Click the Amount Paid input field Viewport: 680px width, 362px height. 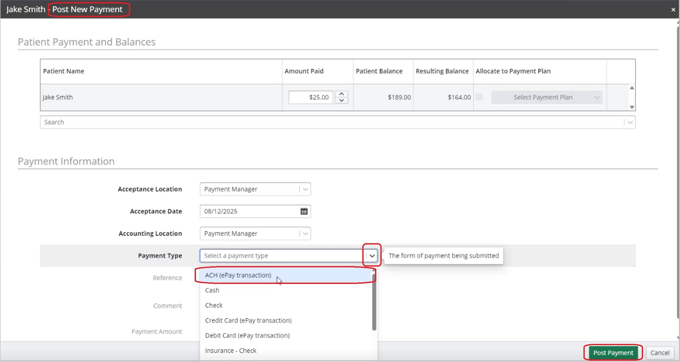click(311, 97)
